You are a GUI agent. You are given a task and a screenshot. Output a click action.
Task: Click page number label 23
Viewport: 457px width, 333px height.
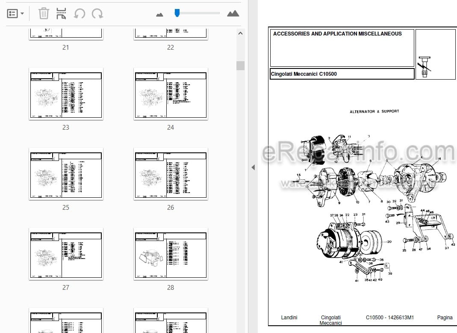pyautogui.click(x=66, y=128)
